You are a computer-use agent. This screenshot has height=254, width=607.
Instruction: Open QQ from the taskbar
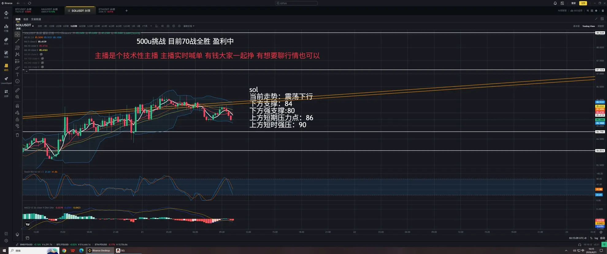[121, 251]
